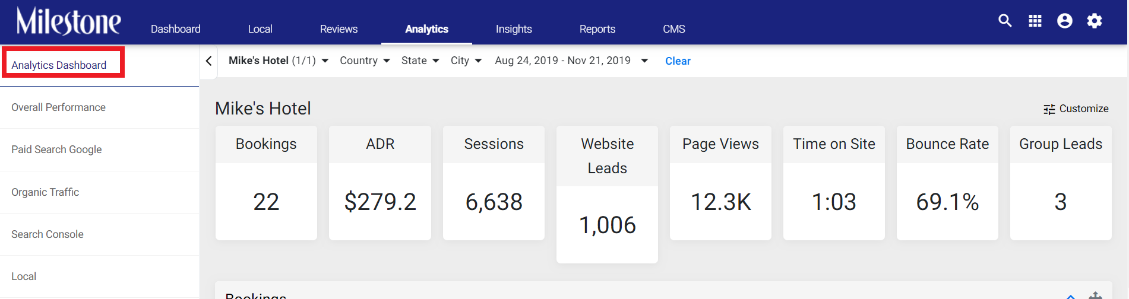Open the user account icon

click(1065, 21)
